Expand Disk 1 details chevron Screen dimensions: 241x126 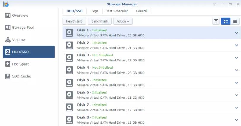tap(236, 33)
